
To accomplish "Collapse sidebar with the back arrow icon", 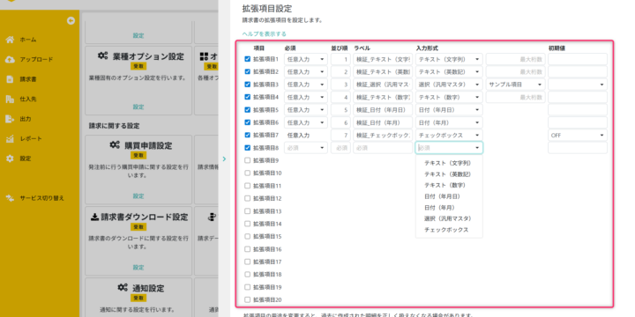I will point(71,21).
